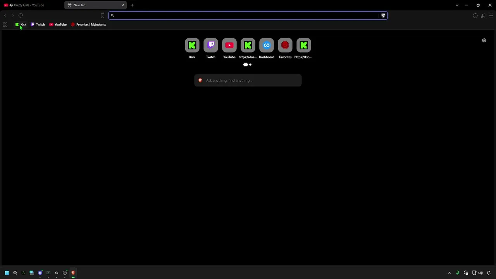496x279 pixels.
Task: Open new tab page customize gear
Action: [x=484, y=40]
